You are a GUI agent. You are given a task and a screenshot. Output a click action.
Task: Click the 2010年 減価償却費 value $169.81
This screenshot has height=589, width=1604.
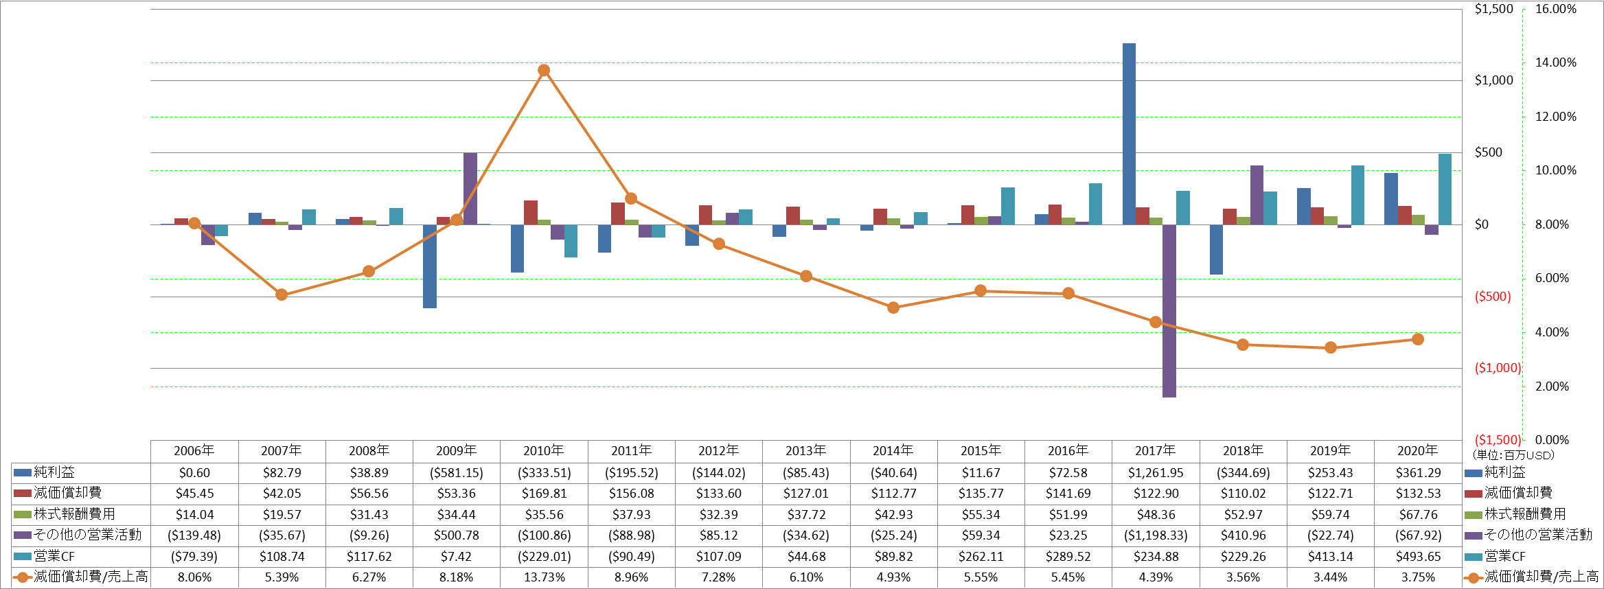click(544, 494)
